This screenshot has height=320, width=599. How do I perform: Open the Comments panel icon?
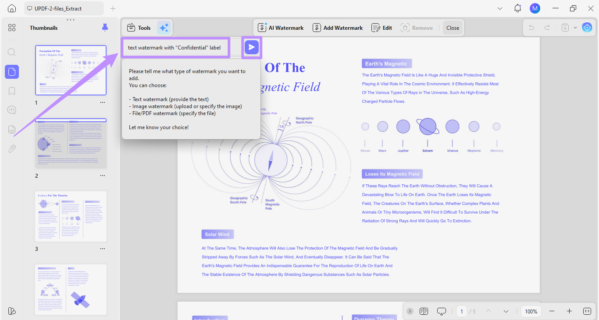pos(12,110)
